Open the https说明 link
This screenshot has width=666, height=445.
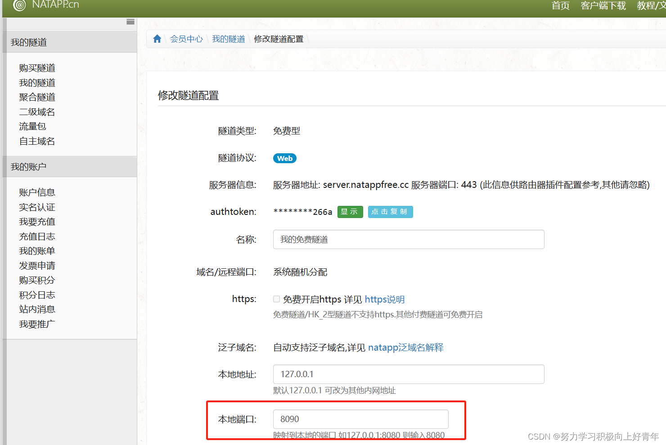point(385,299)
